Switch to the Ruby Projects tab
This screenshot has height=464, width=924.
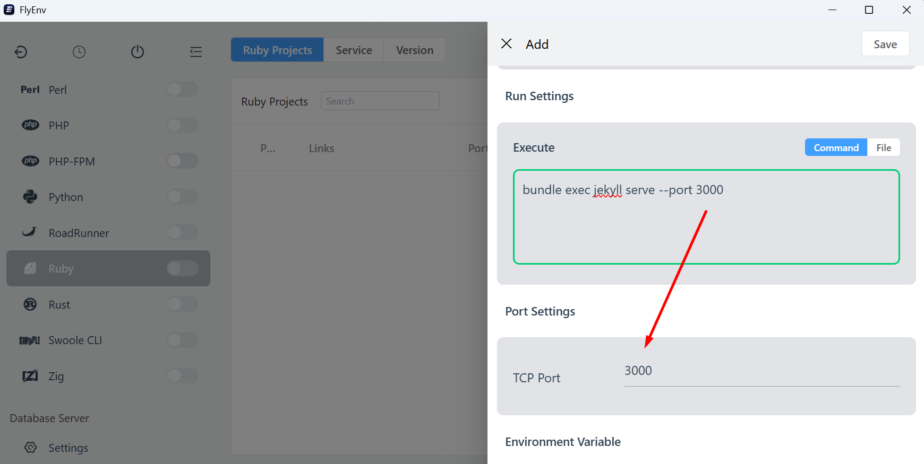(277, 50)
